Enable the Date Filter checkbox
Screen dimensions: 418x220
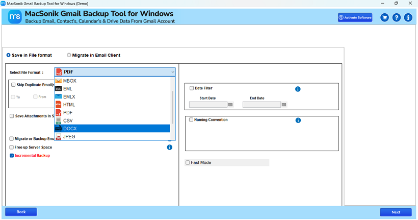point(192,88)
